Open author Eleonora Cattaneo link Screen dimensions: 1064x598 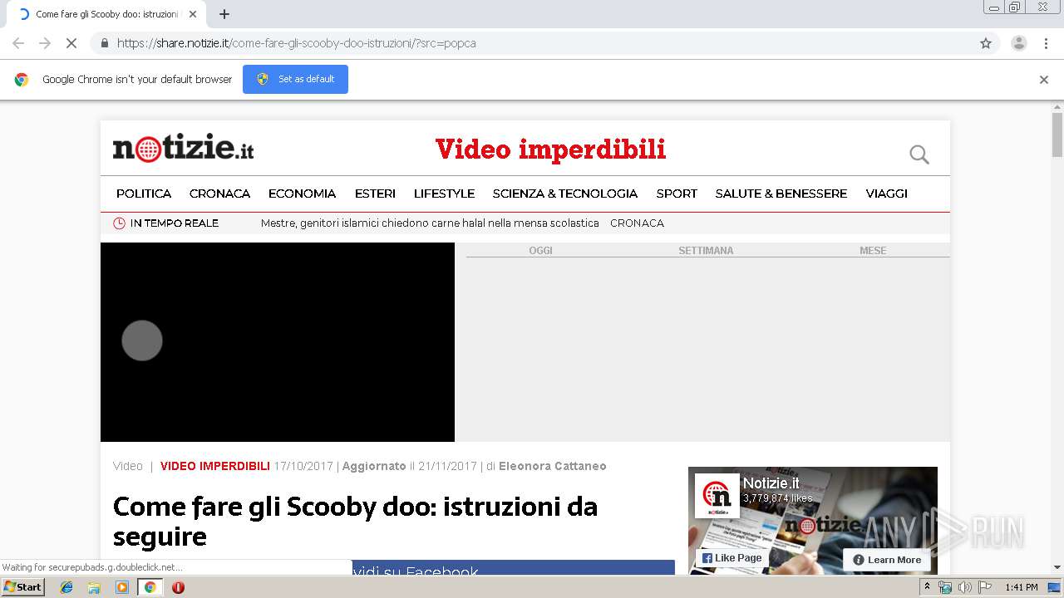tap(553, 466)
